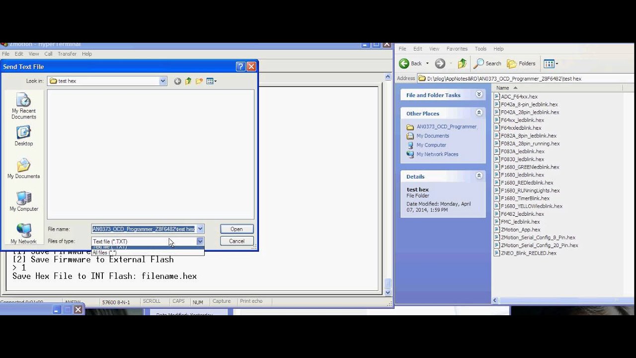
Task: Select FMC_ledblink.hex file
Action: tap(520, 222)
